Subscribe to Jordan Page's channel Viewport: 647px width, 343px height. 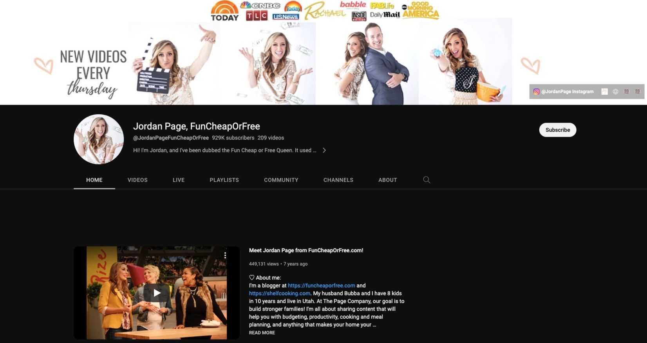557,130
